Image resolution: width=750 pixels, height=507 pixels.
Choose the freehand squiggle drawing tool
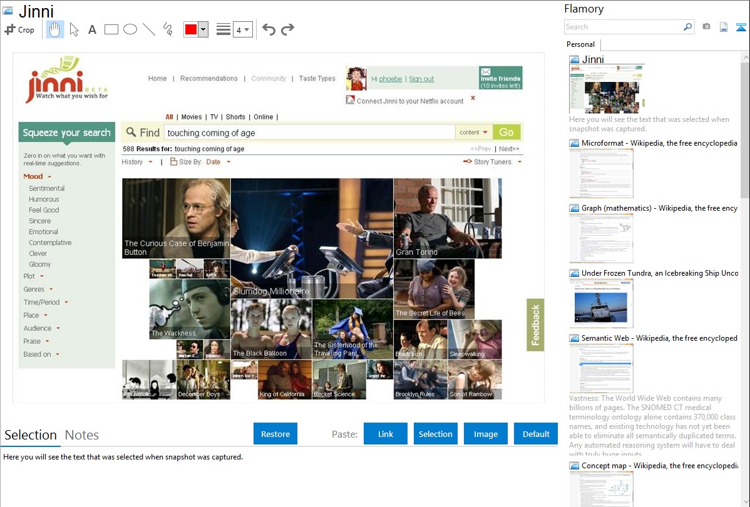(x=168, y=29)
